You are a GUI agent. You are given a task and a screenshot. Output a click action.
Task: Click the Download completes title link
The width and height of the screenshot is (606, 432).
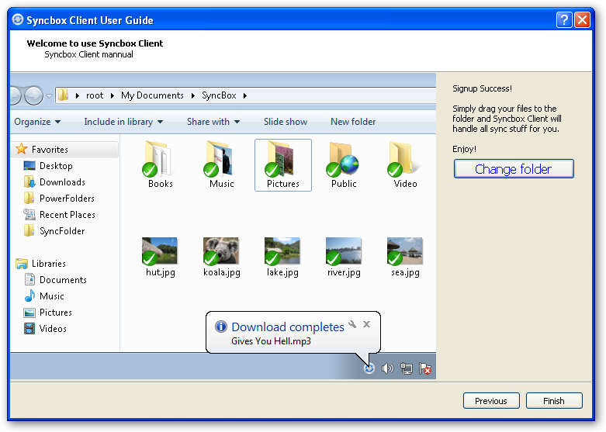pyautogui.click(x=288, y=327)
